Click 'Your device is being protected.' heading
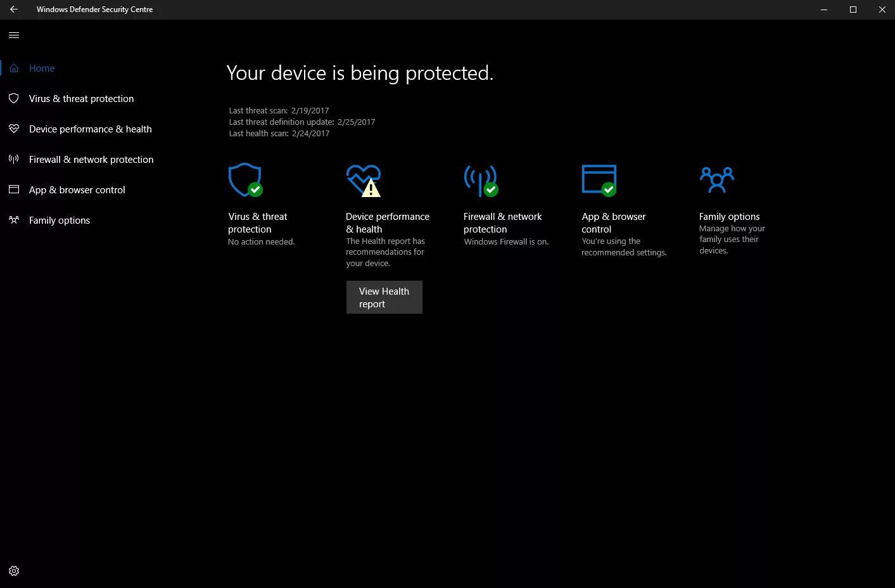This screenshot has height=588, width=895. [359, 73]
